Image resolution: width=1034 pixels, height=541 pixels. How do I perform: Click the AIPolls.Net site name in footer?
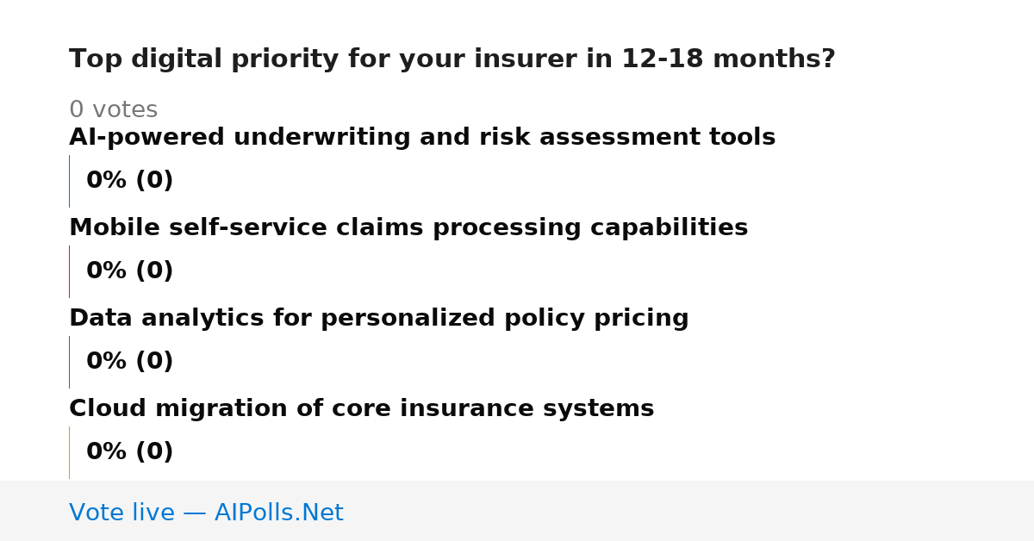(x=278, y=513)
